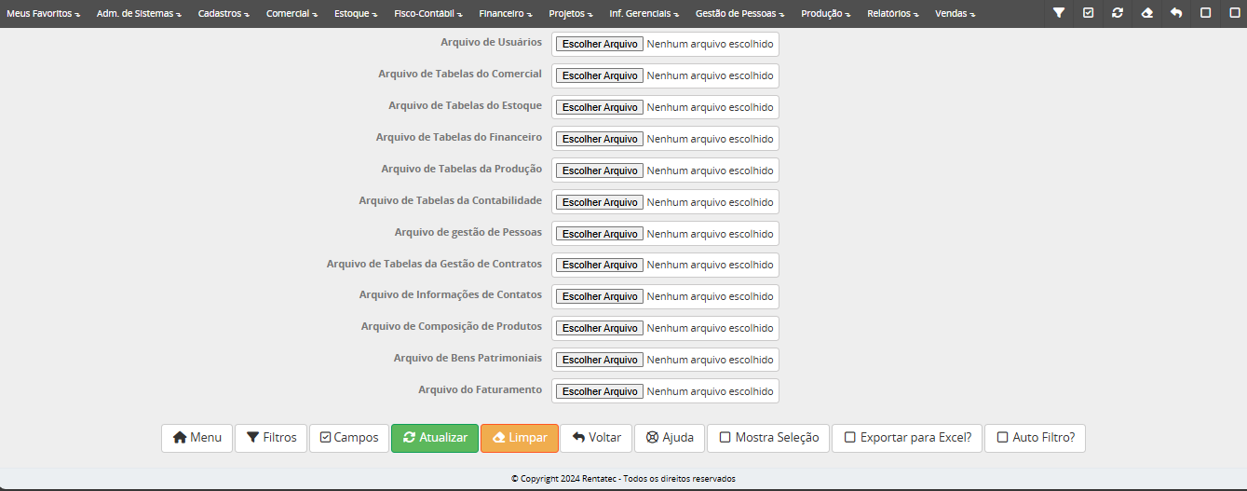Open the Gestão de Pessoas dropdown
This screenshot has height=491, width=1247.
point(739,14)
